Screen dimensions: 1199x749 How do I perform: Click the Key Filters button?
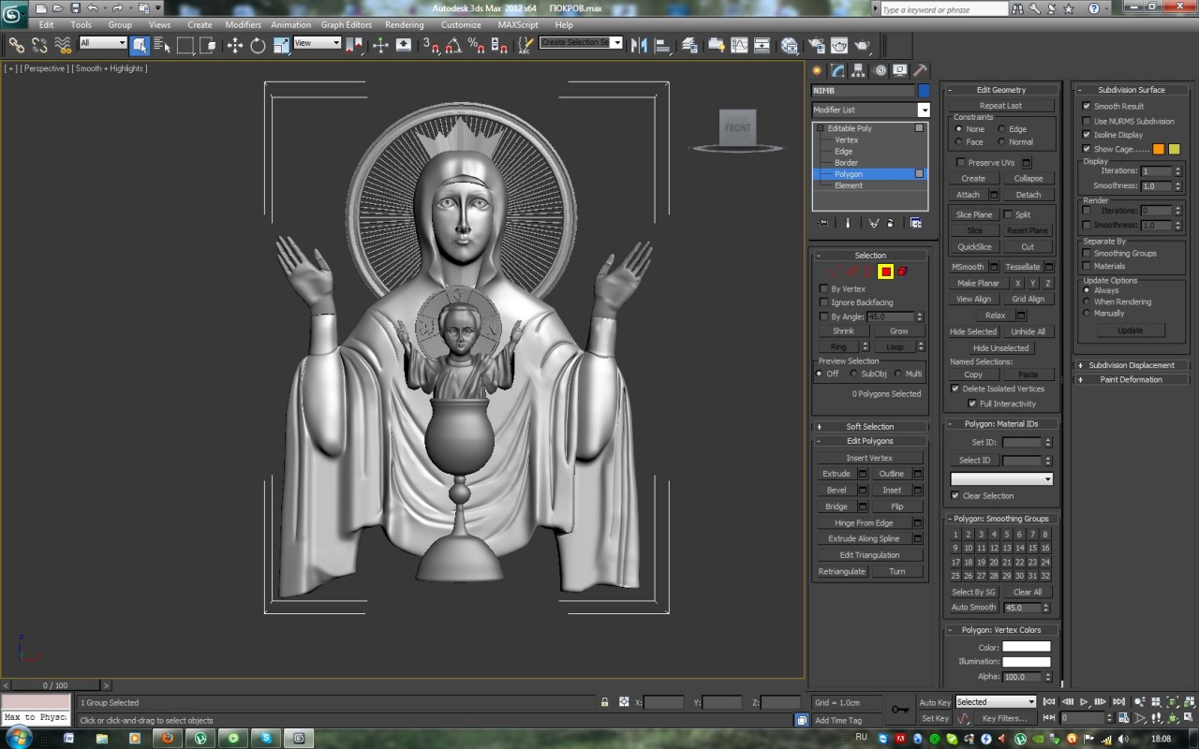pyautogui.click(x=1004, y=718)
